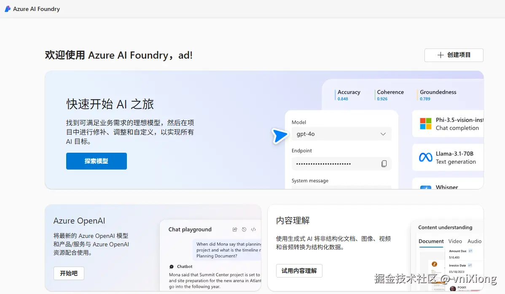Click the user question bubble in Chat playground
The height and width of the screenshot is (294, 505).
(227, 250)
